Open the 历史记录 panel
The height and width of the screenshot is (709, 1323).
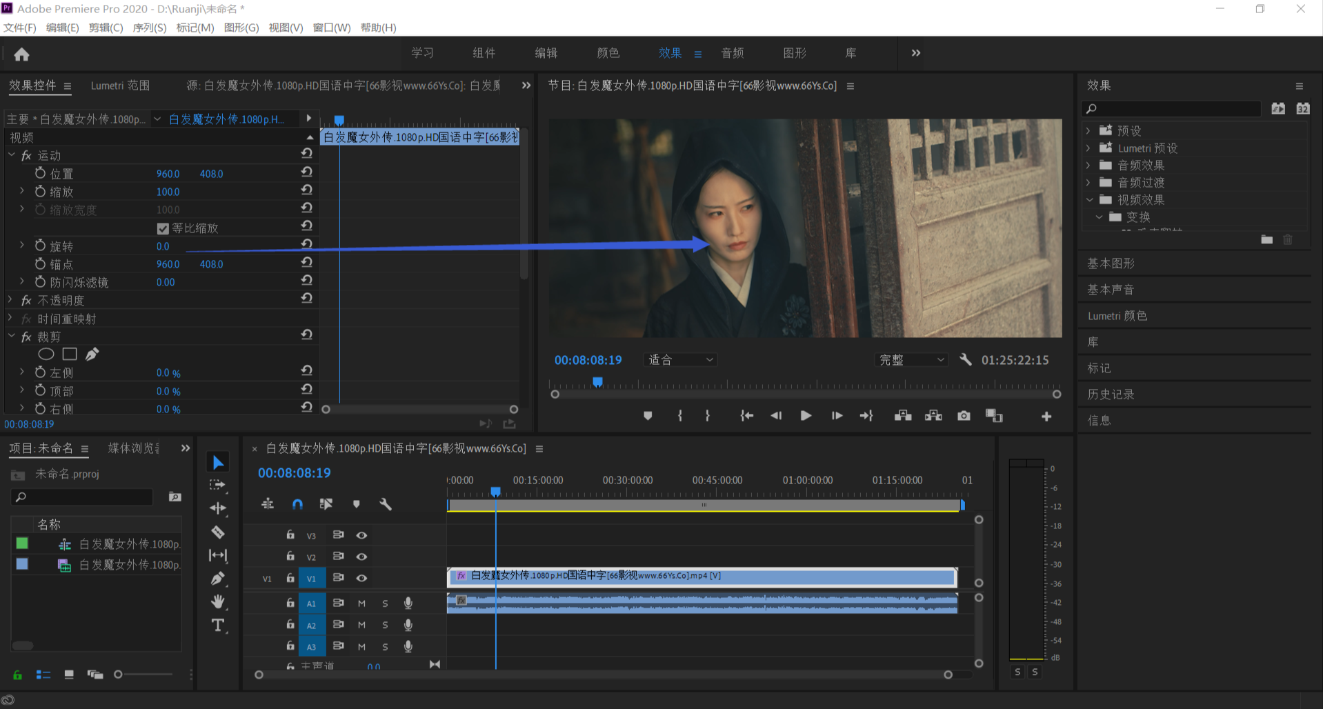(x=1111, y=395)
